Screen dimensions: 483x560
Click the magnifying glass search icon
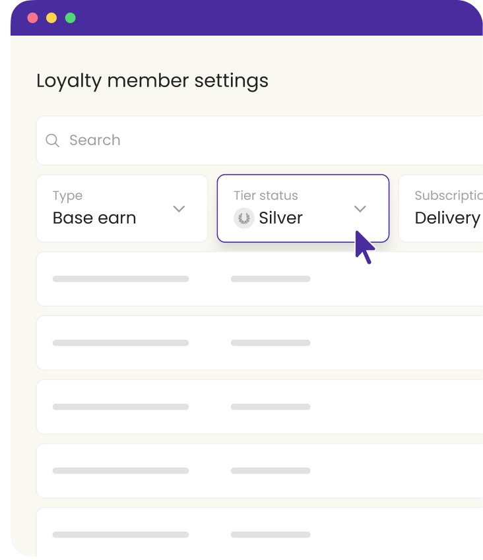[52, 140]
